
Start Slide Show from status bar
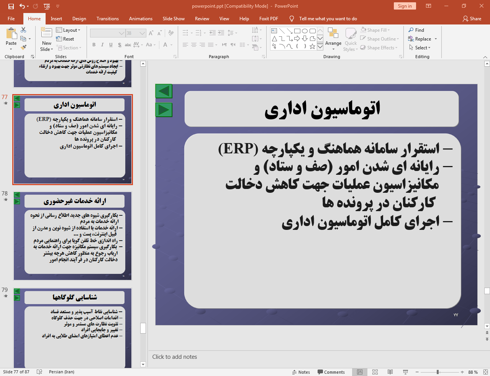point(405,372)
